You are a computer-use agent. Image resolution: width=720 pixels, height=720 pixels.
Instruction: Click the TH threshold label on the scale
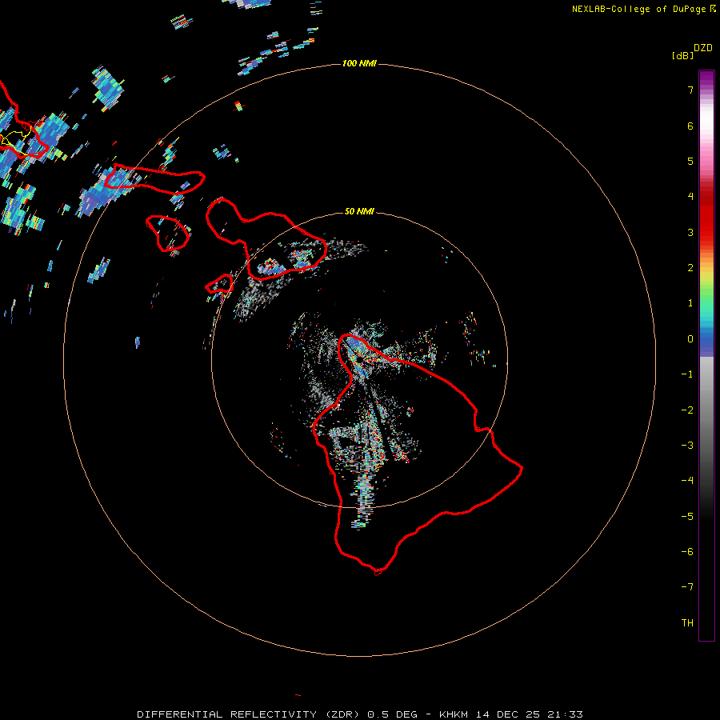(687, 623)
